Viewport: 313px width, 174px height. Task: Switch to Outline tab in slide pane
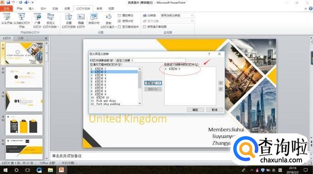21,38
